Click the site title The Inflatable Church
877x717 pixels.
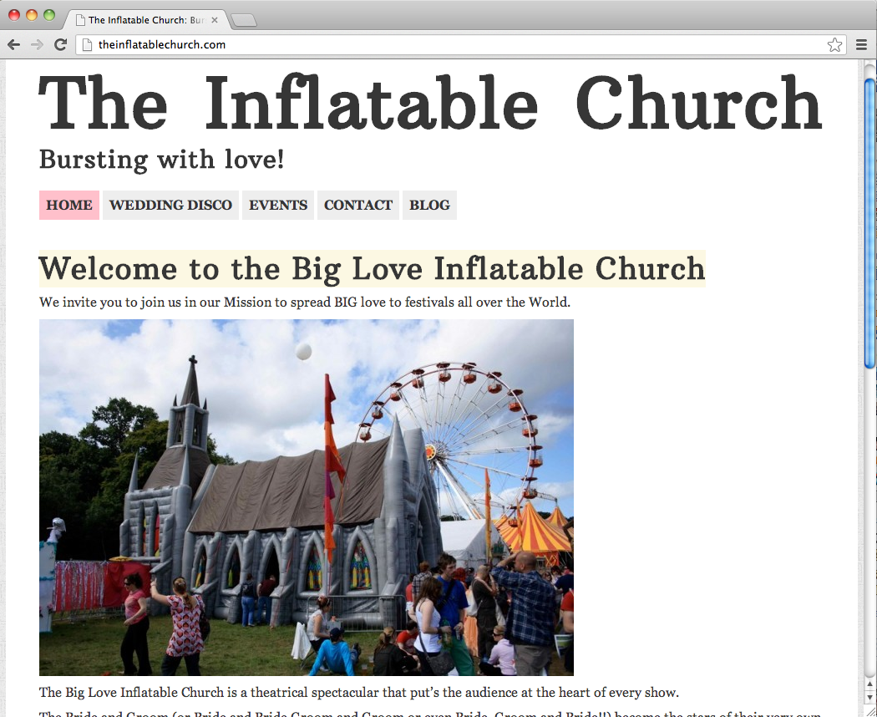click(x=430, y=104)
